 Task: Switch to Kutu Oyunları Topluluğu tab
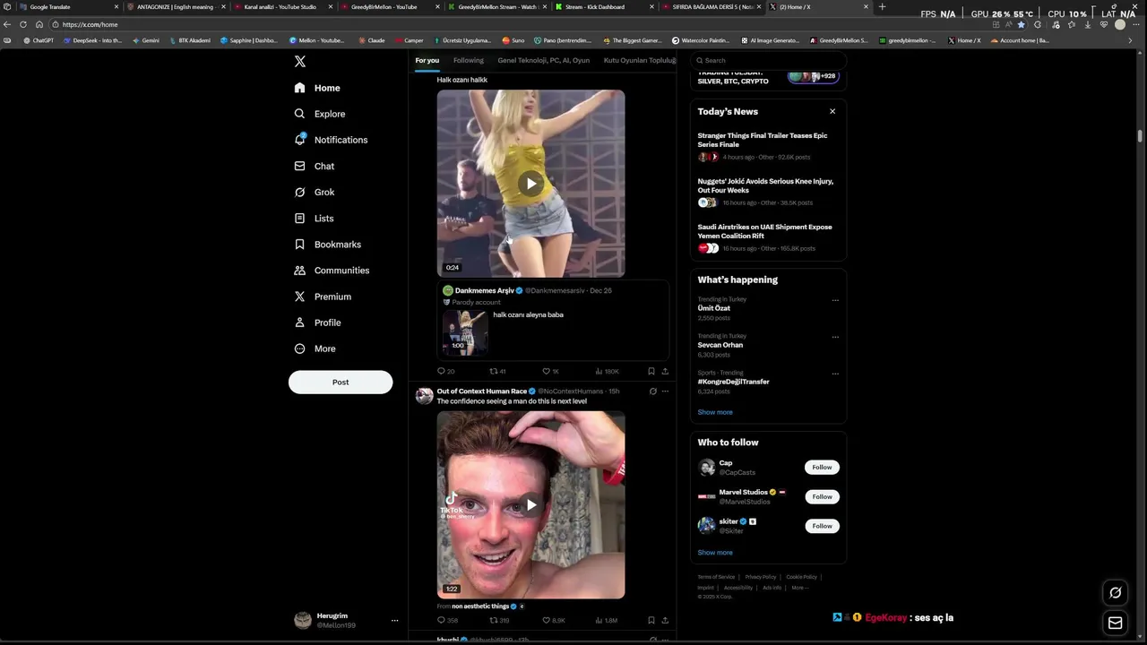pyautogui.click(x=639, y=60)
